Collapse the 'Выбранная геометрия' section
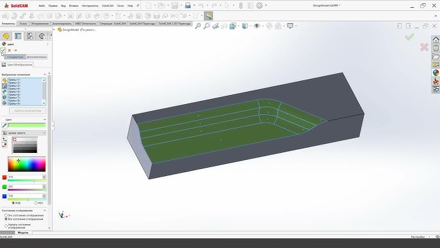 point(45,75)
